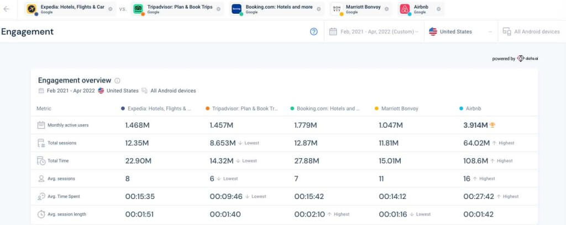
Task: Open the Engagement help question mark
Action: point(314,32)
